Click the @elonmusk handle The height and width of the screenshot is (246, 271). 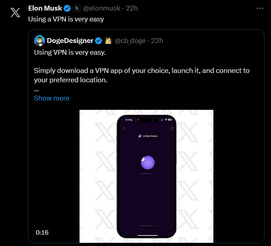[103, 8]
